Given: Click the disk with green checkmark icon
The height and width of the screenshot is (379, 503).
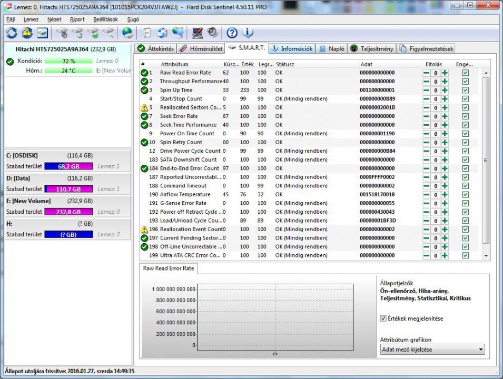Looking at the screenshot, I should coord(93,33).
